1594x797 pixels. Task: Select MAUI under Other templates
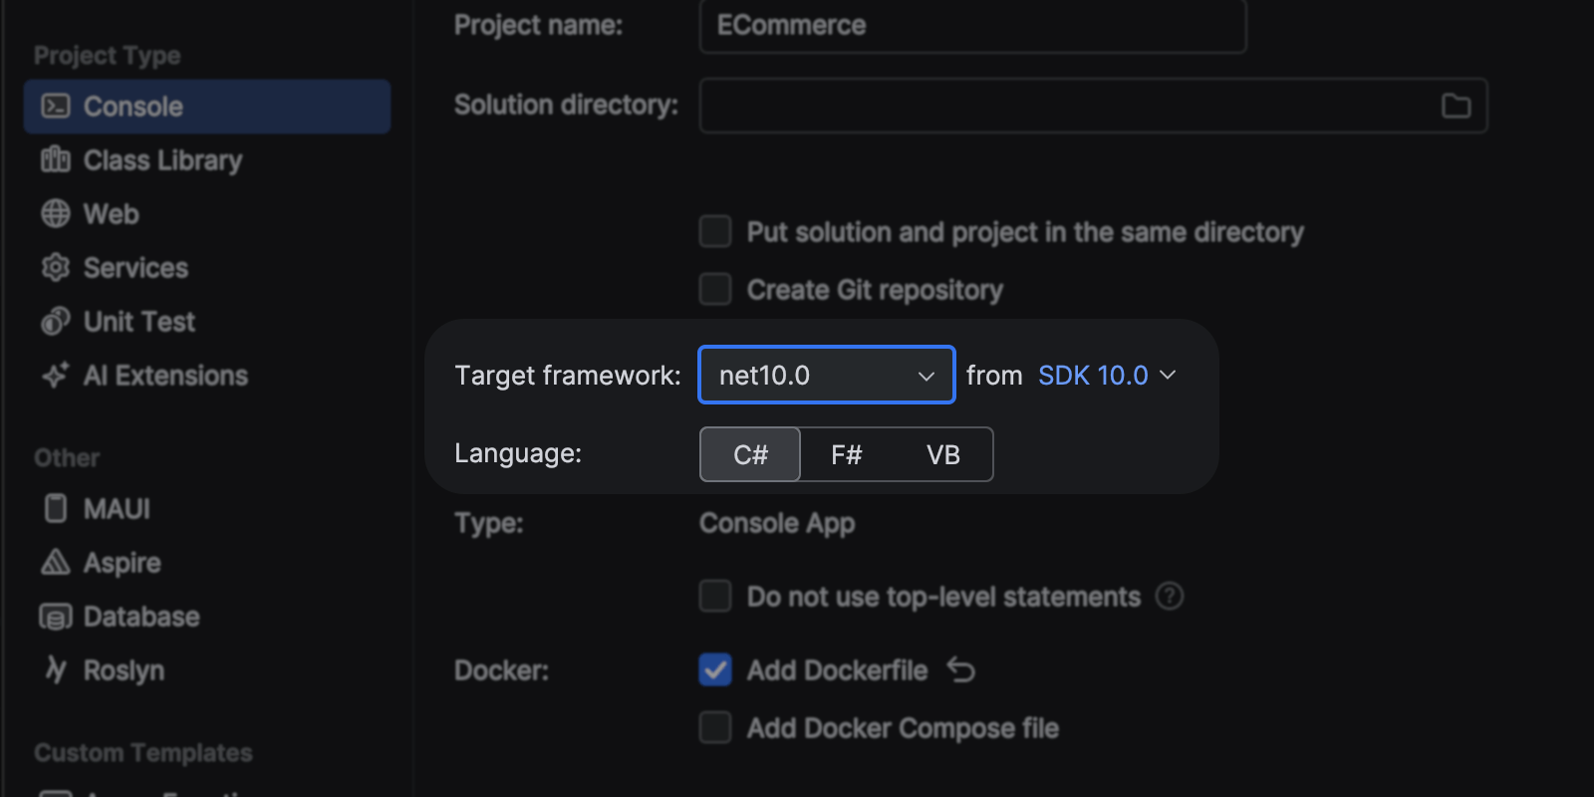pyautogui.click(x=116, y=508)
